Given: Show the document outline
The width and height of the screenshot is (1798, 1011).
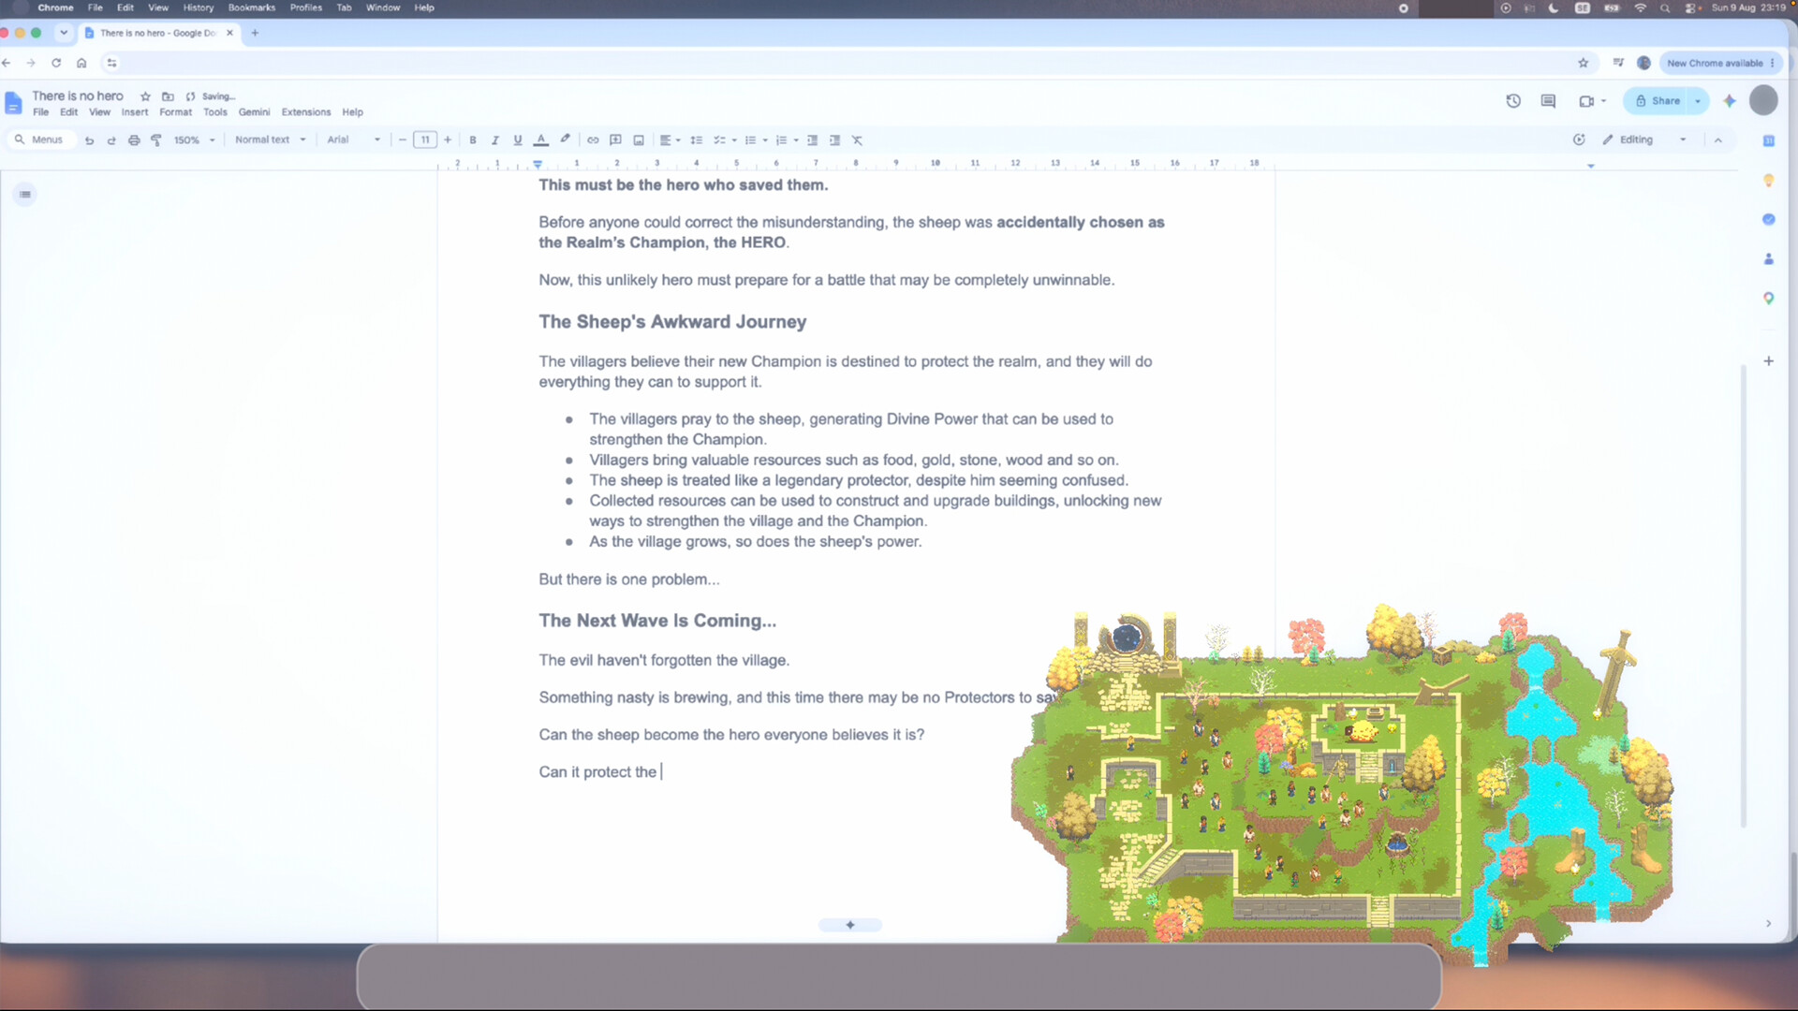Looking at the screenshot, I should [x=25, y=195].
